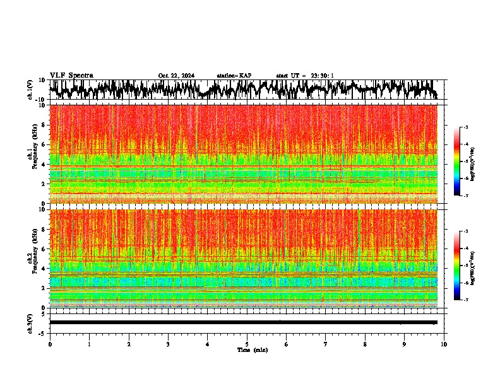Click the "8" kHz tick on ch.1 spectrogram
This screenshot has width=500, height=386.
(x=44, y=125)
